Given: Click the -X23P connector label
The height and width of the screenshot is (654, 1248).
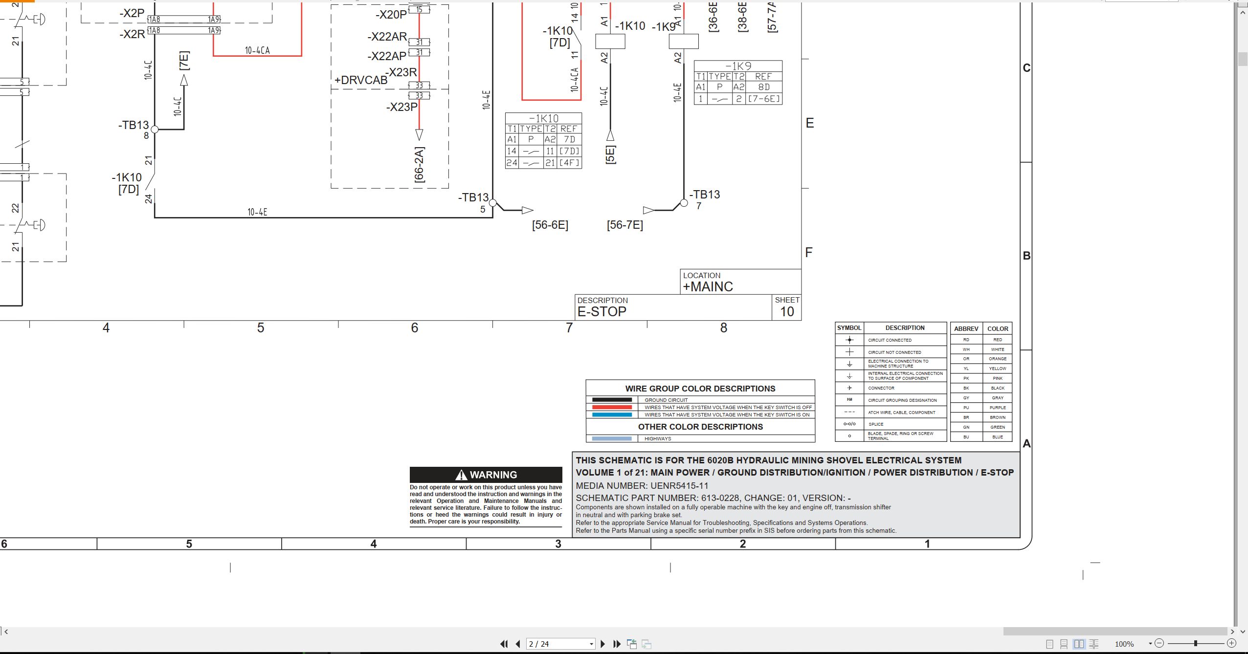Looking at the screenshot, I should tap(402, 107).
